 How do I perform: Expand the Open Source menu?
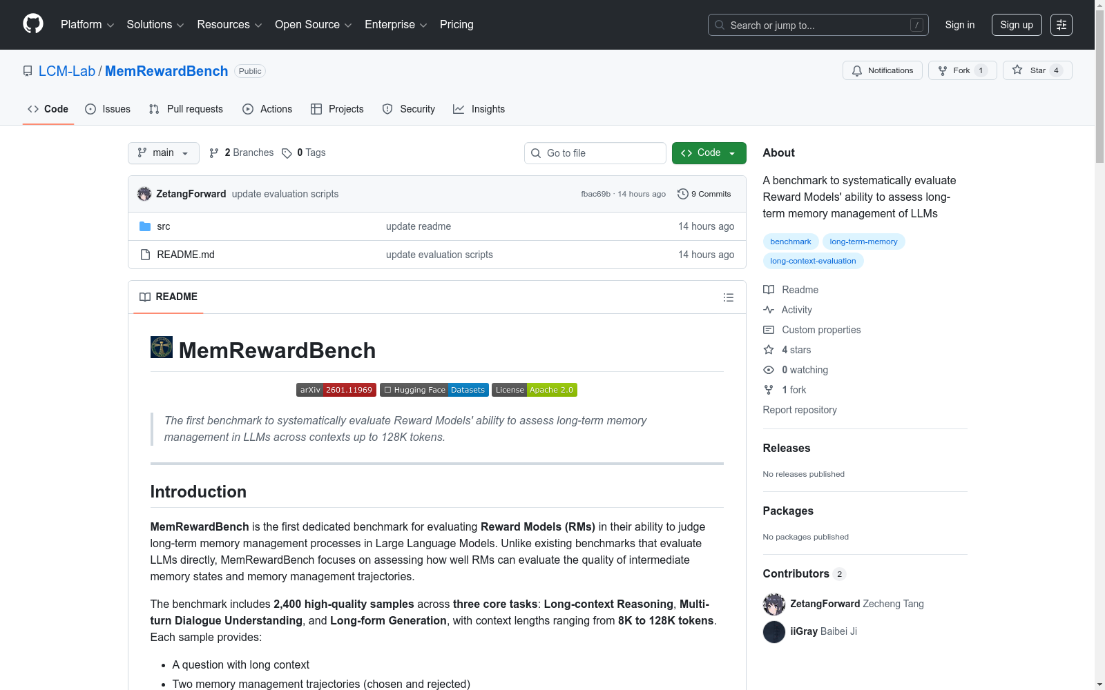point(314,25)
